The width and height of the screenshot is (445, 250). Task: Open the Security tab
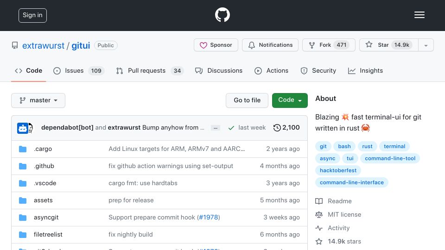(318, 70)
